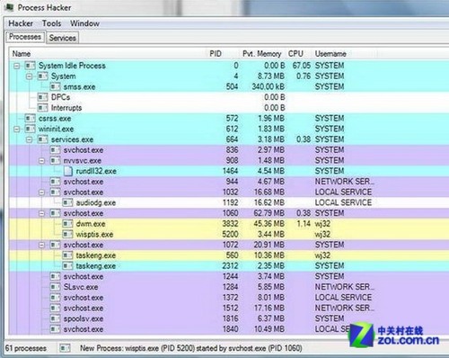Click the services.exe process icon
Viewport: 449px width, 358px height.
point(42,139)
